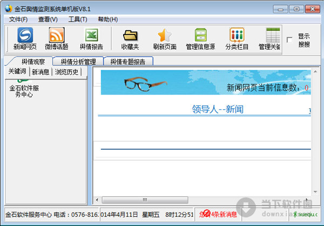324x226 pixels.
Task: Open the 收藏夹 favorites folder
Action: (130, 39)
